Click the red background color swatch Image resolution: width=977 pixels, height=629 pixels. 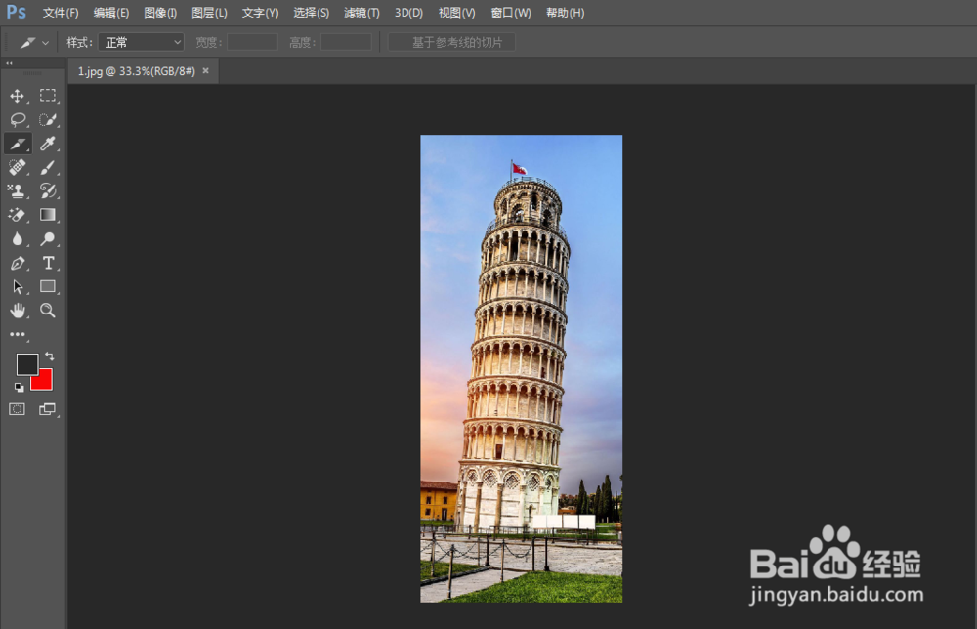pos(44,382)
